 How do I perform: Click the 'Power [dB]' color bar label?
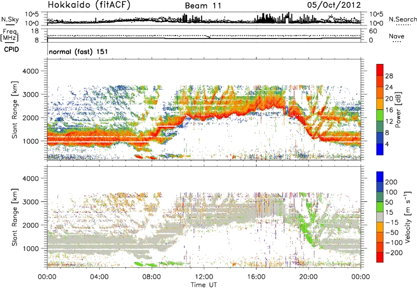coord(398,110)
